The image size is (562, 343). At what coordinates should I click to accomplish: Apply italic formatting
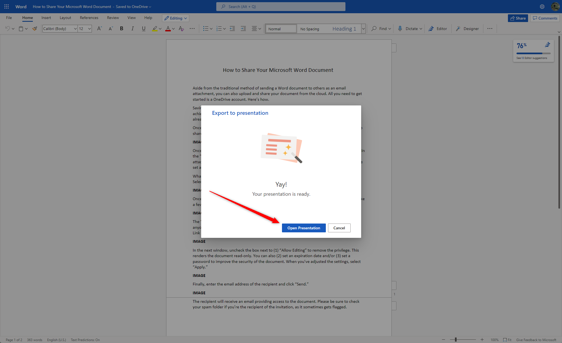(x=132, y=28)
